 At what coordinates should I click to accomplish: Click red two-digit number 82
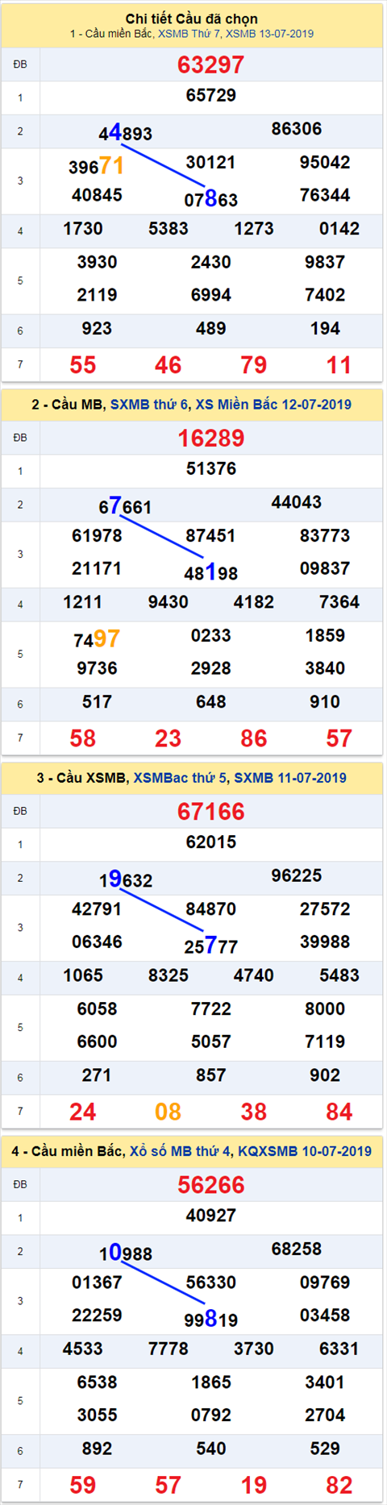coord(339,1485)
